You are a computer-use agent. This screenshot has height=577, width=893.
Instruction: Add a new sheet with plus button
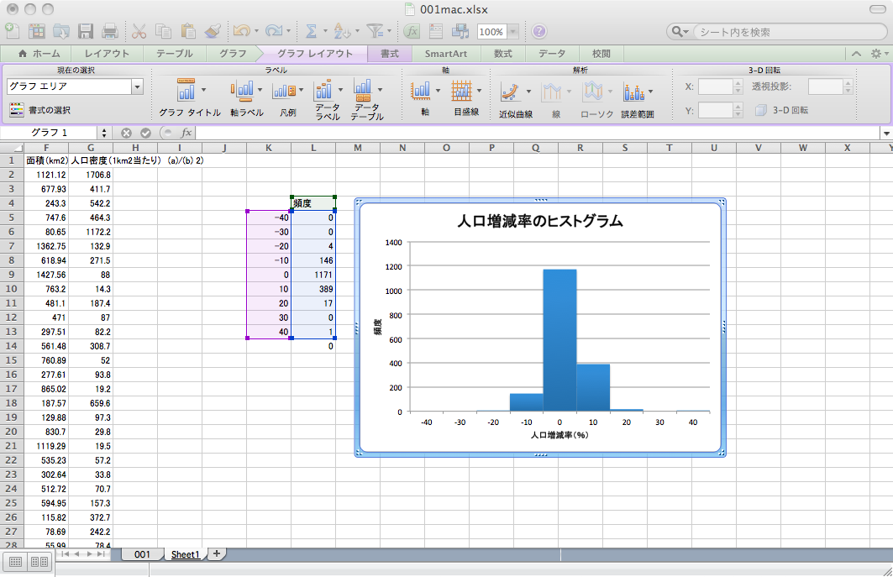point(217,553)
